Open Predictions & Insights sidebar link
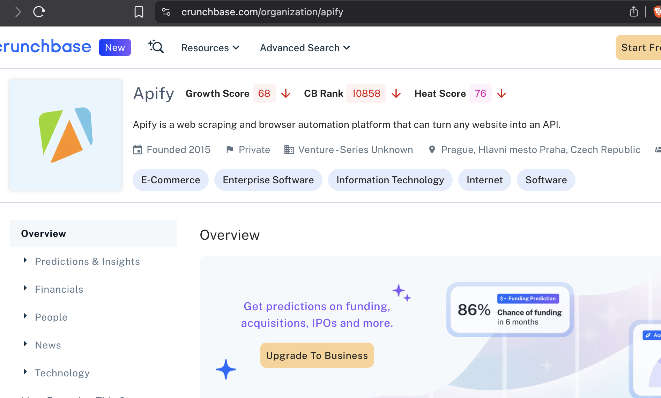661x398 pixels. [87, 261]
